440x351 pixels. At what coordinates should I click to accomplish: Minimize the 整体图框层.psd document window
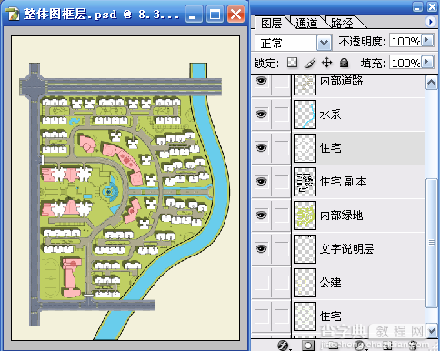click(x=194, y=15)
